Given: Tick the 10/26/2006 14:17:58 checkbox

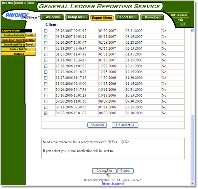Looking at the screenshot, I should (x=46, y=90).
